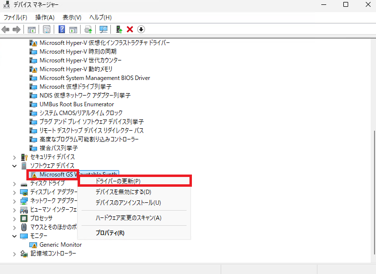376x274 pixels.
Task: Click the ディスク ドライブ drive icon
Action: point(24,184)
